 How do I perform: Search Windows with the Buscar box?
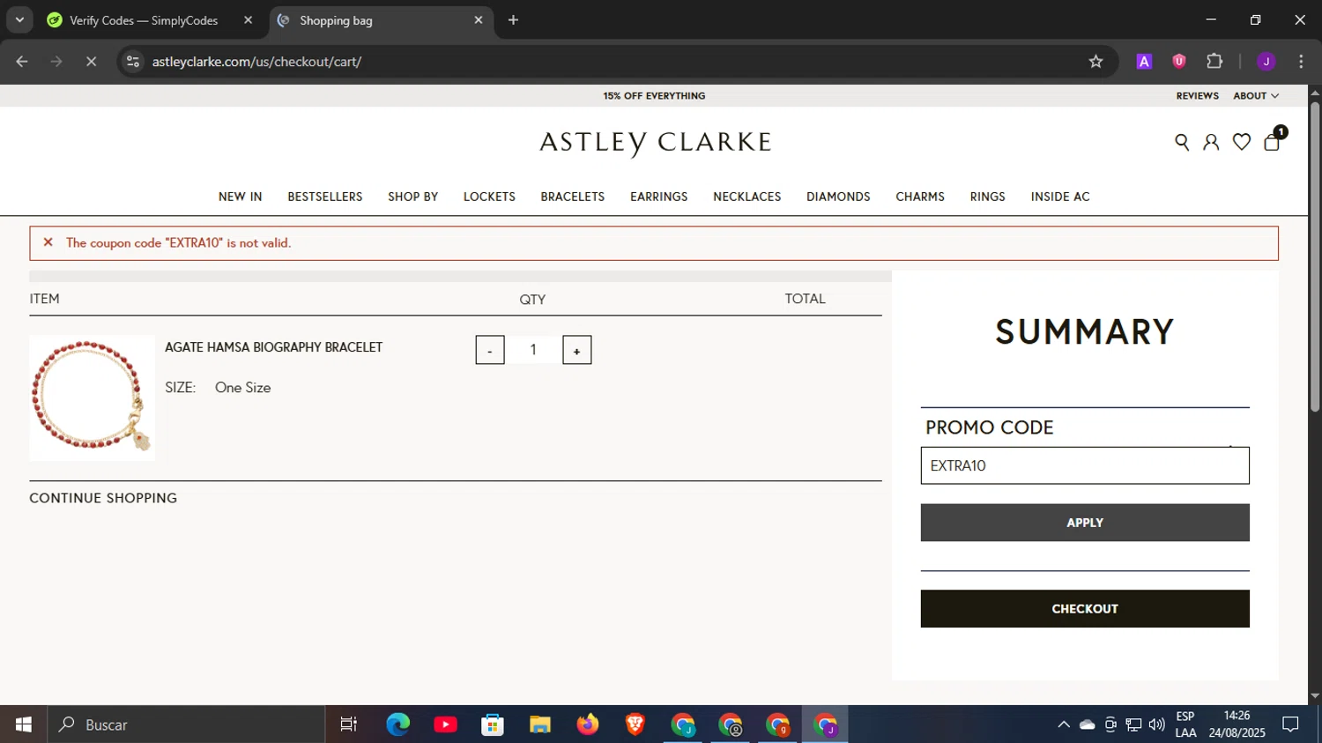point(186,724)
